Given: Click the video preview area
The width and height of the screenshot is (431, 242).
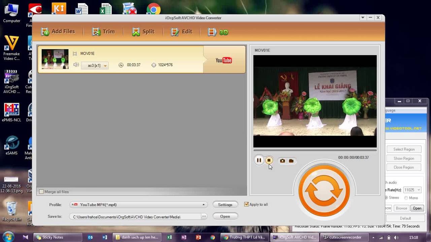Looking at the screenshot, I should (x=315, y=101).
